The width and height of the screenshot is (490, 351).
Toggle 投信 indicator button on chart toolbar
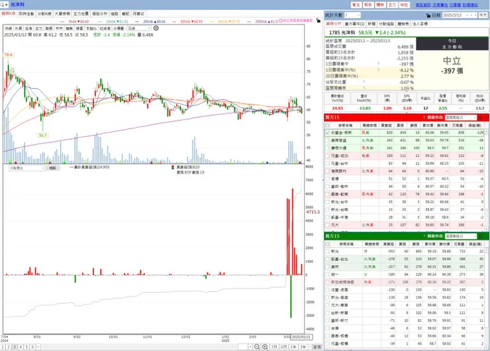[28, 28]
